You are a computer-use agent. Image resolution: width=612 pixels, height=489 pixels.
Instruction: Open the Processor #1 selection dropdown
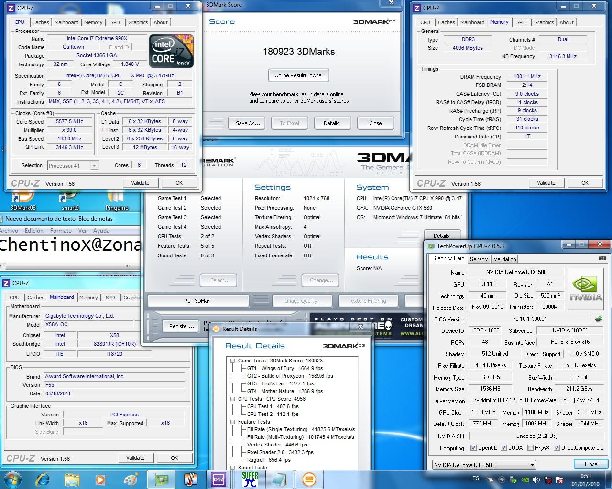click(x=73, y=166)
